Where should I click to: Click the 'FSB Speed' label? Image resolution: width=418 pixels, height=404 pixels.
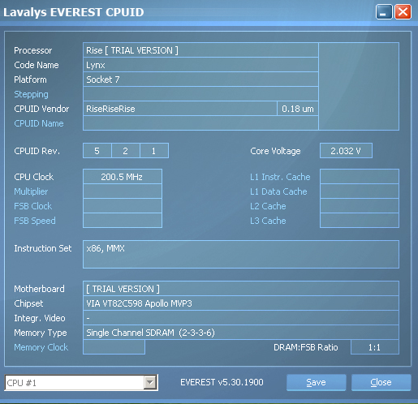[x=35, y=221]
